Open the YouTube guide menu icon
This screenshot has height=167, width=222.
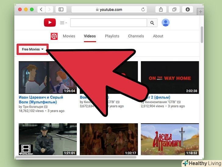click(63, 23)
